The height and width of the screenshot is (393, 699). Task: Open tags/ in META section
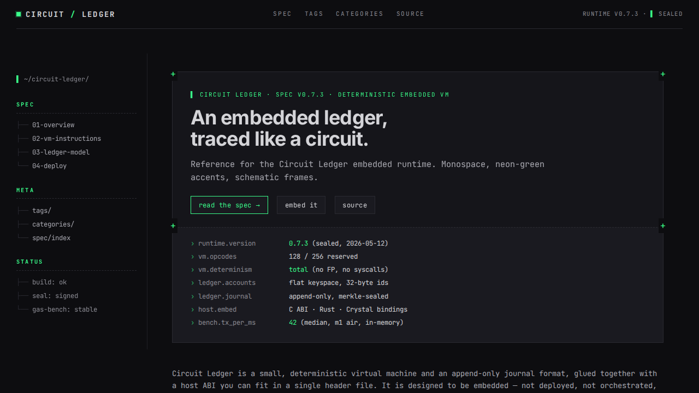pyautogui.click(x=42, y=211)
